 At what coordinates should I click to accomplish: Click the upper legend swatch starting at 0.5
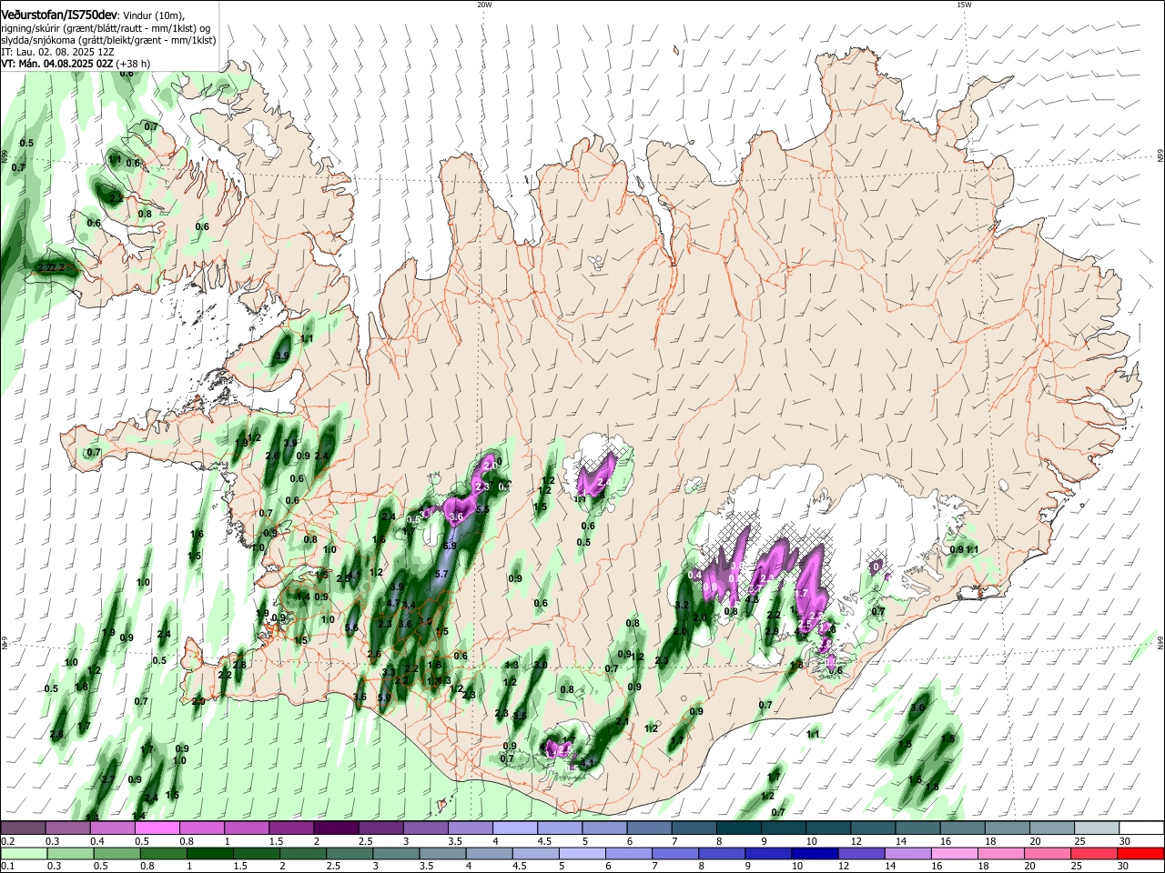(157, 828)
